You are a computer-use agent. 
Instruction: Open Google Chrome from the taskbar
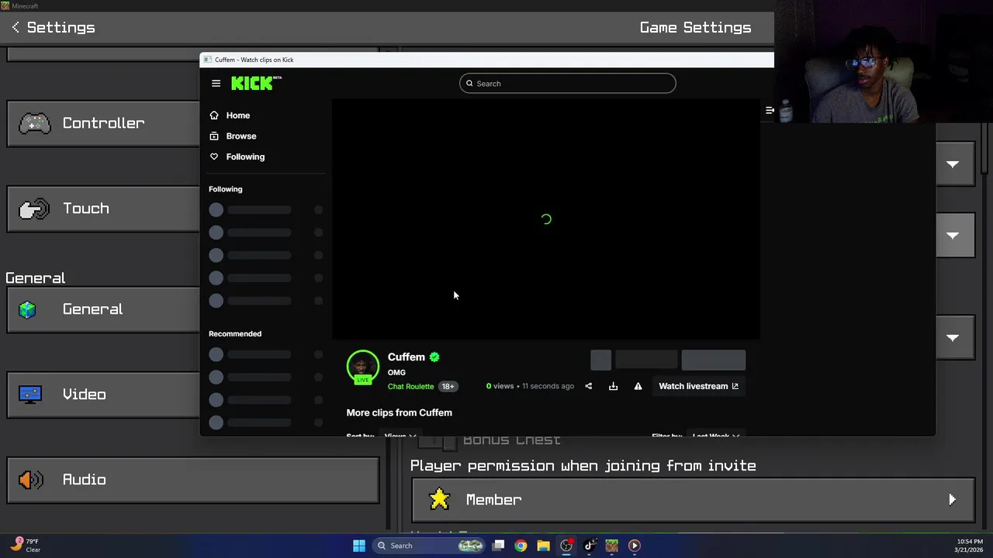(521, 546)
